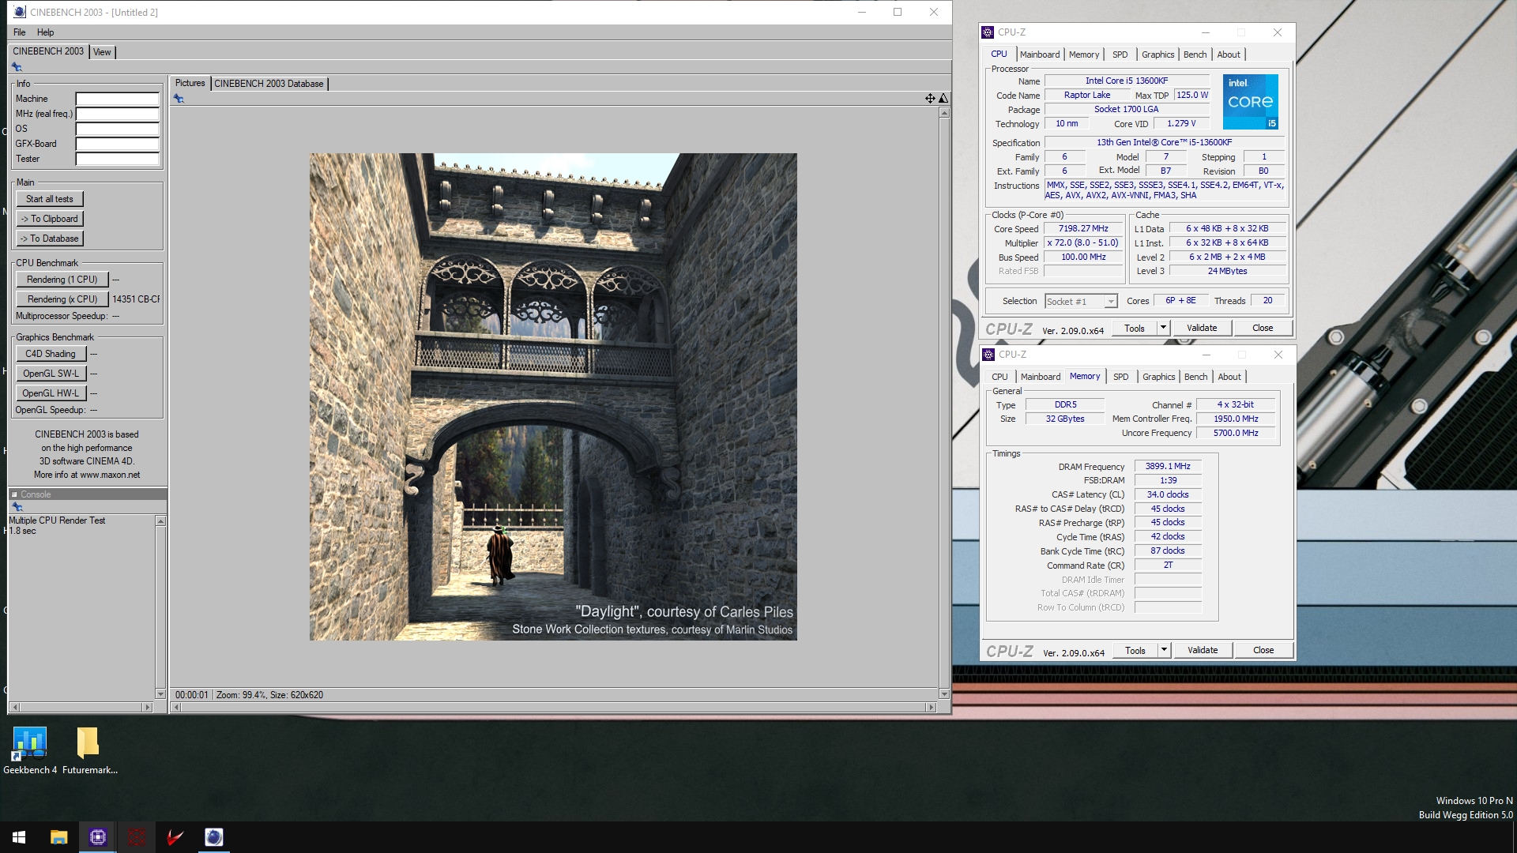Image resolution: width=1517 pixels, height=853 pixels.
Task: Click the Daylight rendered image
Action: point(553,396)
